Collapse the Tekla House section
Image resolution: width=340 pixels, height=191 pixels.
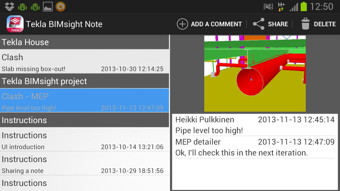(x=84, y=42)
